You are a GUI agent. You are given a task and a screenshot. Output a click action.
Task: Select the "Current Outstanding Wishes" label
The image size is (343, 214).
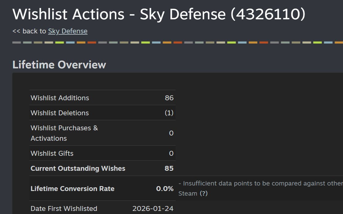pyautogui.click(x=78, y=168)
